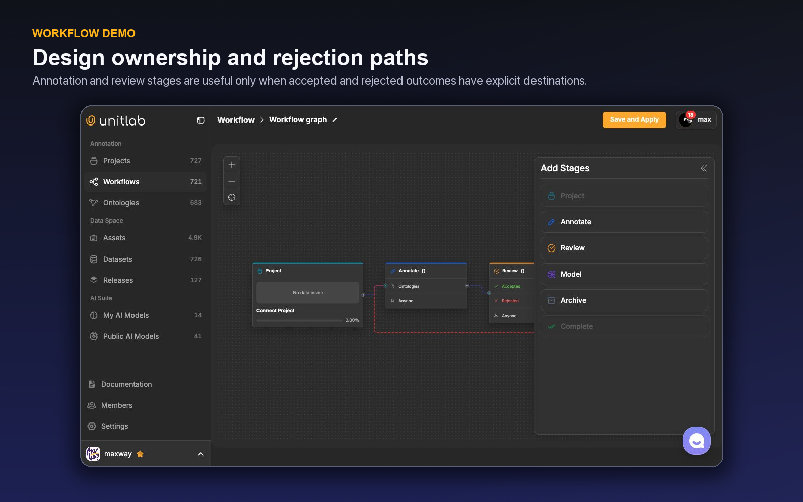Click the Public AI Models icon
The image size is (803, 502).
[94, 336]
